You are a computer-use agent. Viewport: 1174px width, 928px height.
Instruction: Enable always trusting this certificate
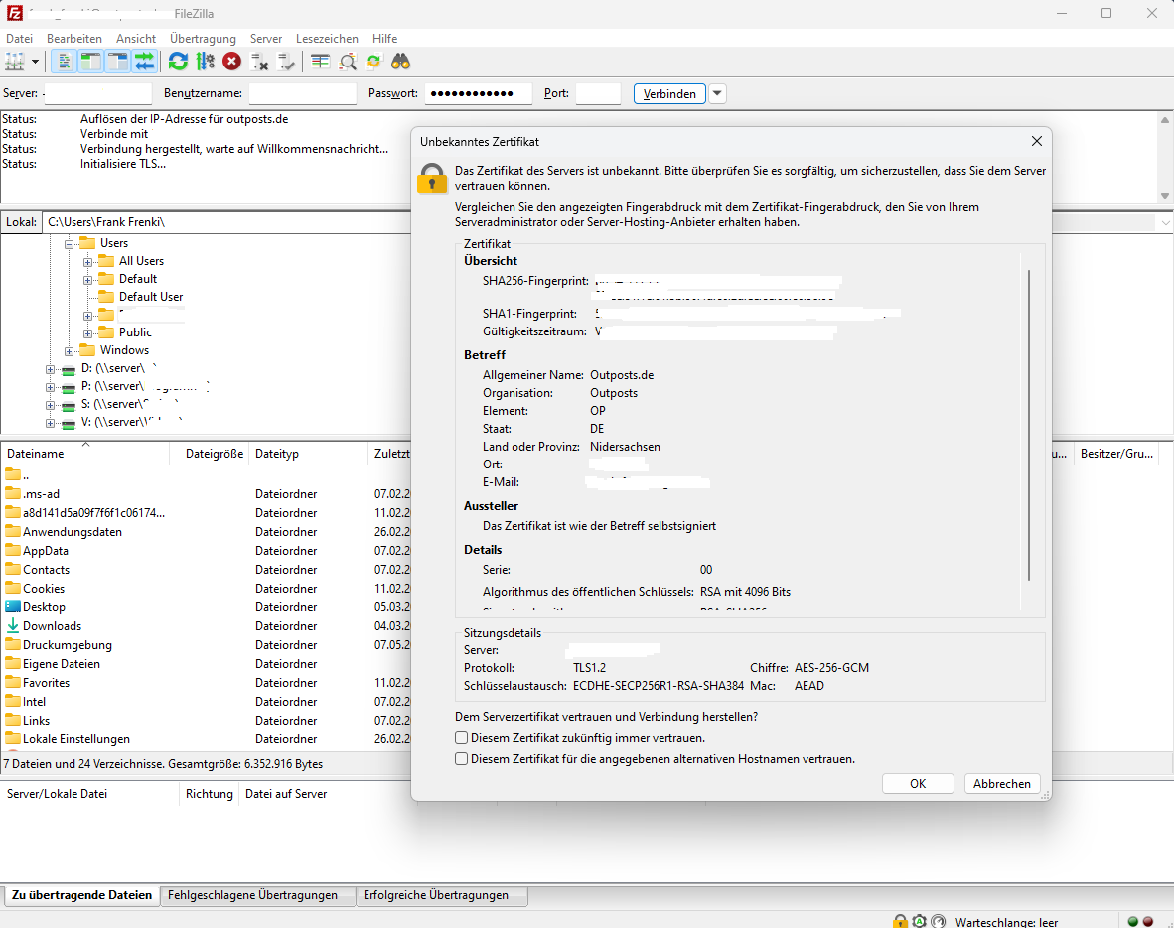tap(461, 738)
